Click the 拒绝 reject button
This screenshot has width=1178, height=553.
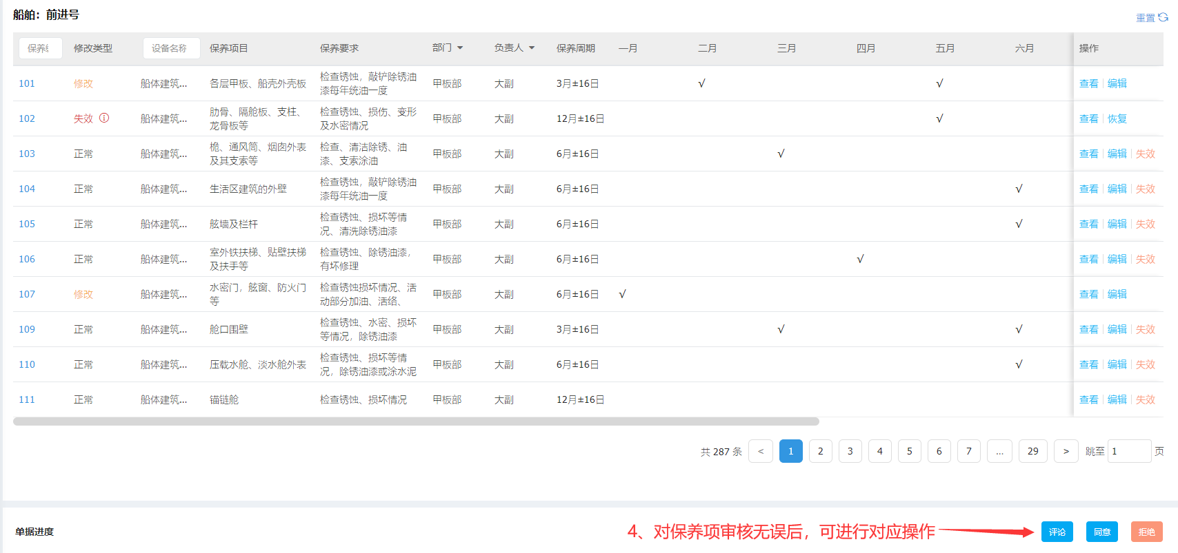point(1147,532)
